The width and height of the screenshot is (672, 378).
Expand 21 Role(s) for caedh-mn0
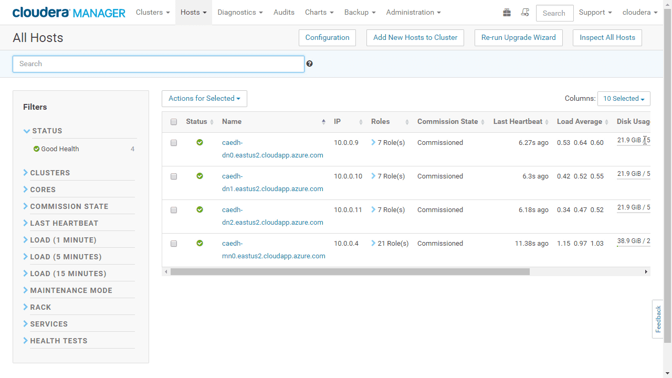390,243
